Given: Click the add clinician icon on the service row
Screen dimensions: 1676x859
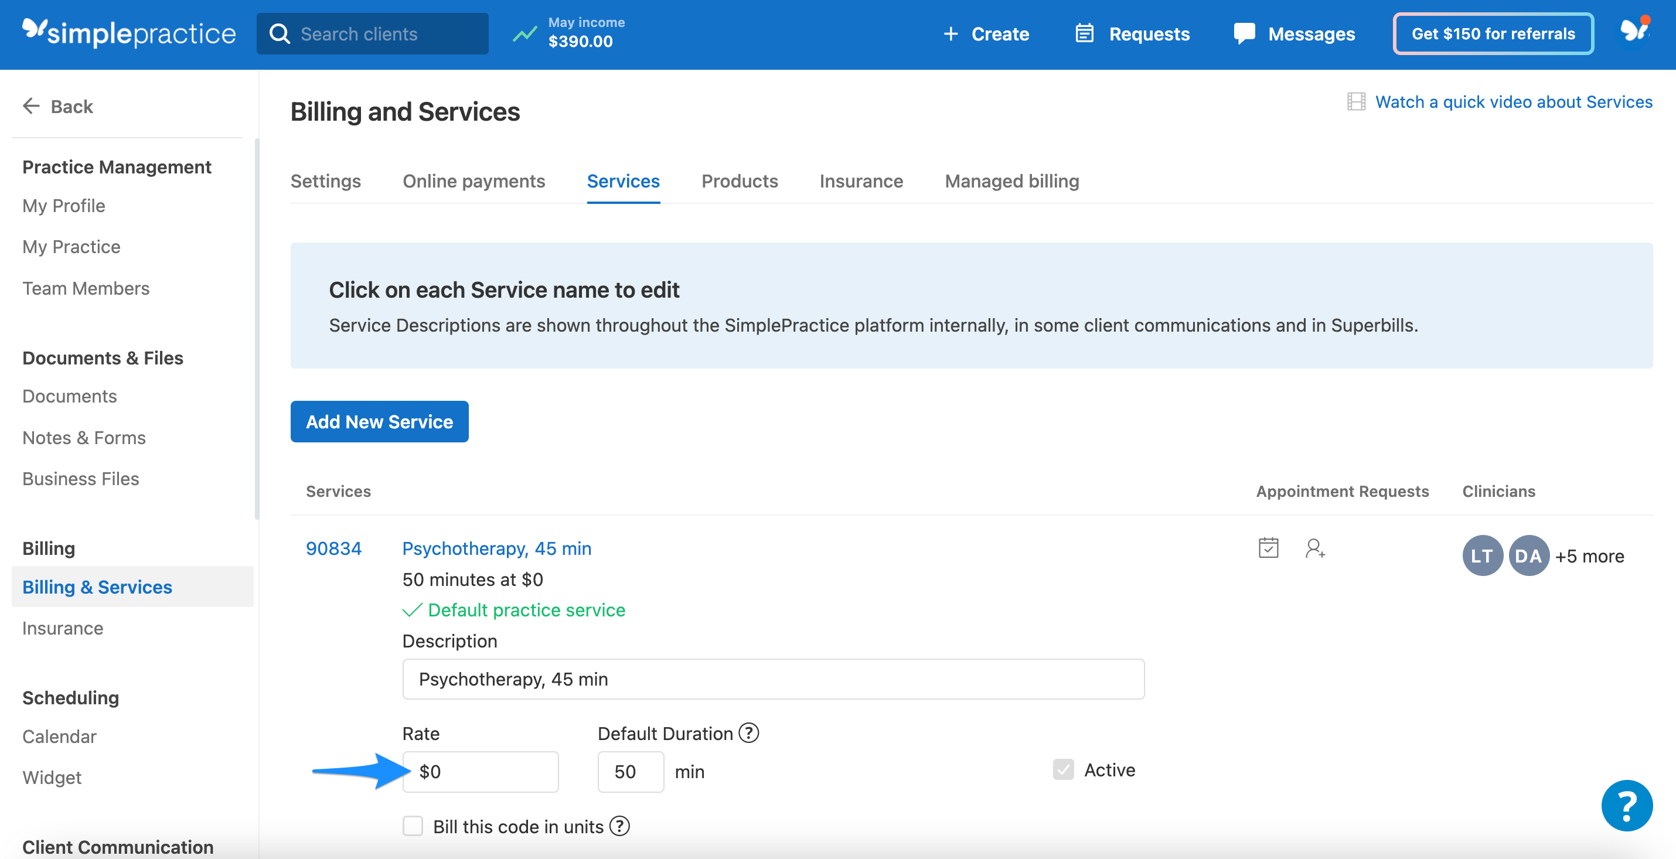Looking at the screenshot, I should click(x=1316, y=548).
